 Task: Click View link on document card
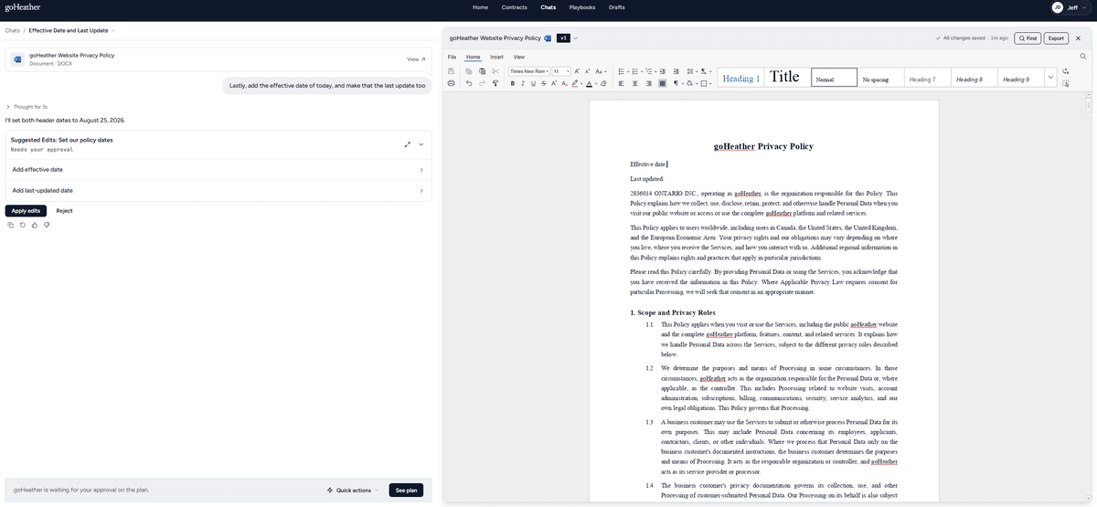[416, 59]
